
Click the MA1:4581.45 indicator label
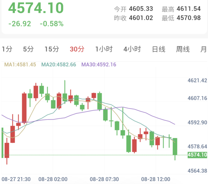[x=20, y=64]
